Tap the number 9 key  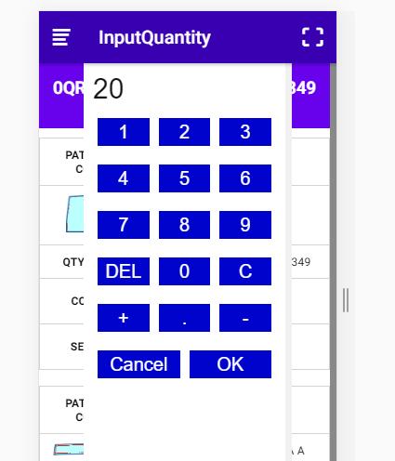pos(245,225)
